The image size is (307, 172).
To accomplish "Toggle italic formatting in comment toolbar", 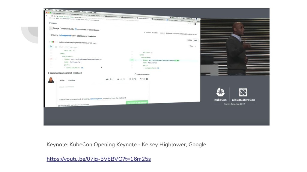I will pos(113,79).
